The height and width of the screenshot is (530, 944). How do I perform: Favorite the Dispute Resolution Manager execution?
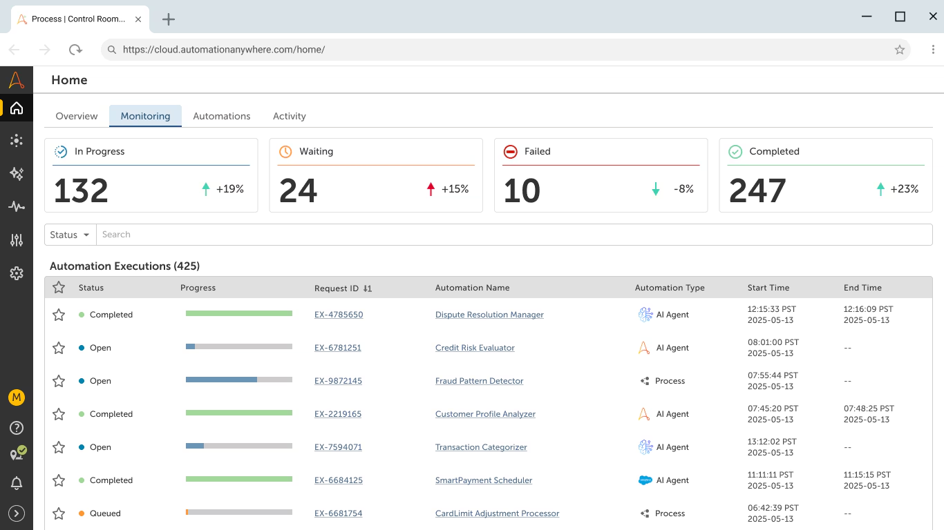(x=59, y=314)
